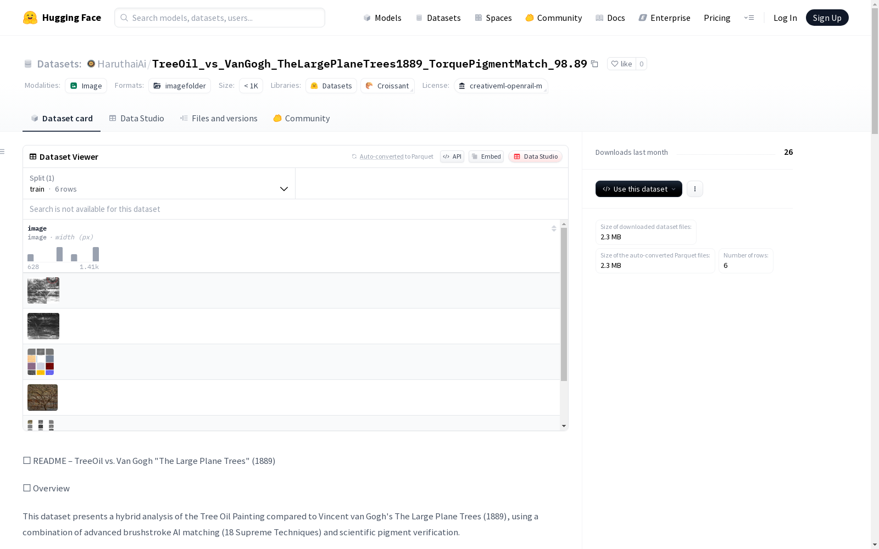879x549 pixels.
Task: Open the collapsed sidebar menu icon
Action: (3, 152)
